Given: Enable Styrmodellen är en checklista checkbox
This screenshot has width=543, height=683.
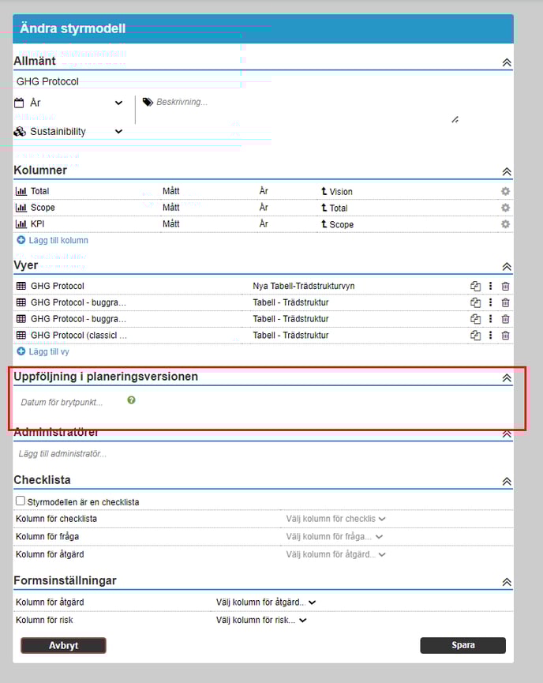Looking at the screenshot, I should 21,501.
